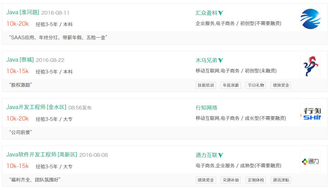Select the 通讯津贴 benefit tag
The width and height of the screenshot is (330, 190).
pos(281,180)
